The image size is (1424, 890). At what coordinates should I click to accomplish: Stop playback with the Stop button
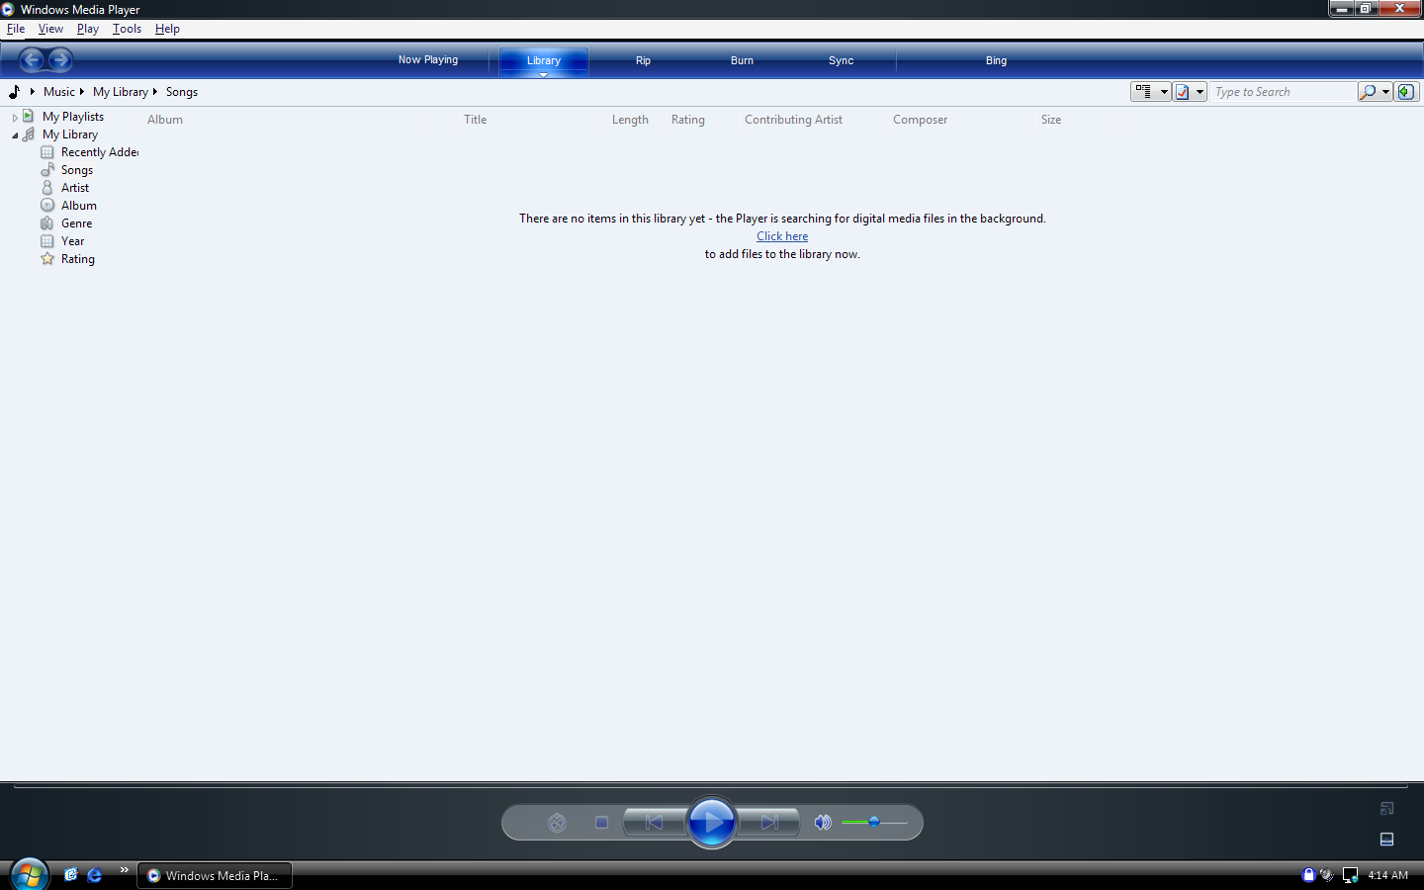coord(601,823)
